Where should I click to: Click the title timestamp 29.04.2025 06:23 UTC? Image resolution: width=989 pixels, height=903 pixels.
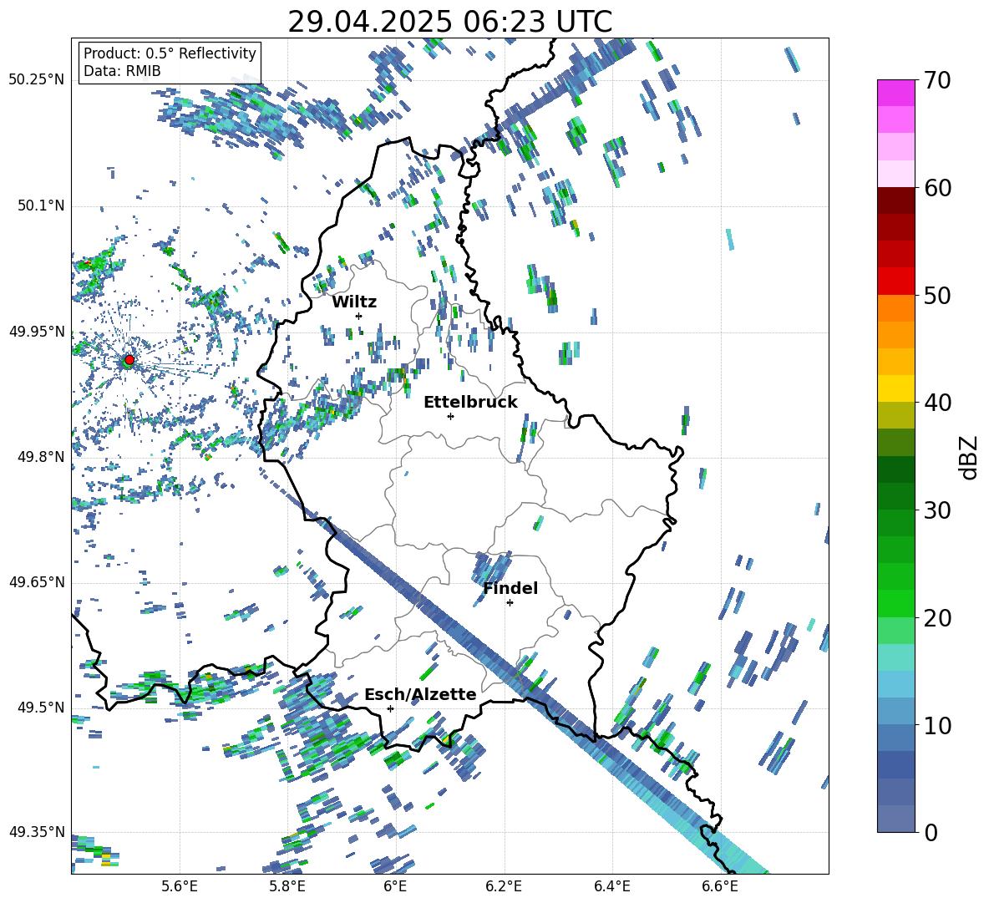449,22
